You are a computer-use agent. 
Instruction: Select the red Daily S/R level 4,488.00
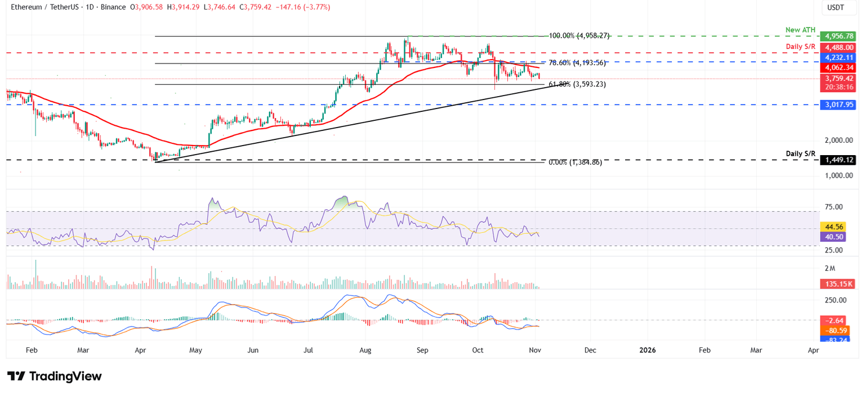point(839,47)
